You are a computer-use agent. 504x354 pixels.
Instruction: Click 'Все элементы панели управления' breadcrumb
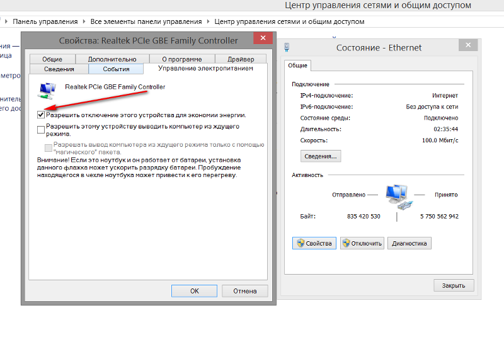point(146,21)
